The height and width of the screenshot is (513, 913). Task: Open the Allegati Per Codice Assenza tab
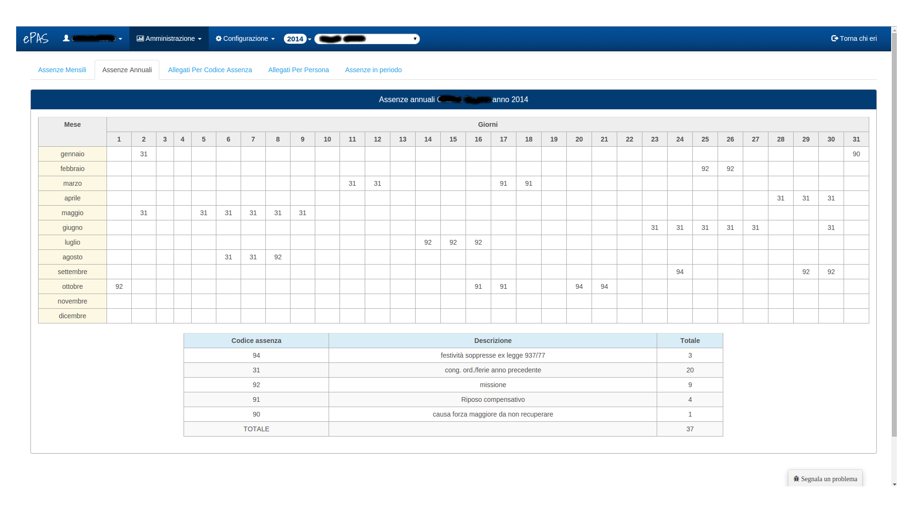pyautogui.click(x=210, y=70)
